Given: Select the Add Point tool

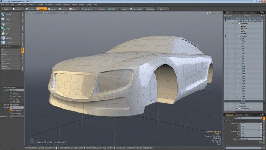Looking at the screenshot, I should coord(8,43).
